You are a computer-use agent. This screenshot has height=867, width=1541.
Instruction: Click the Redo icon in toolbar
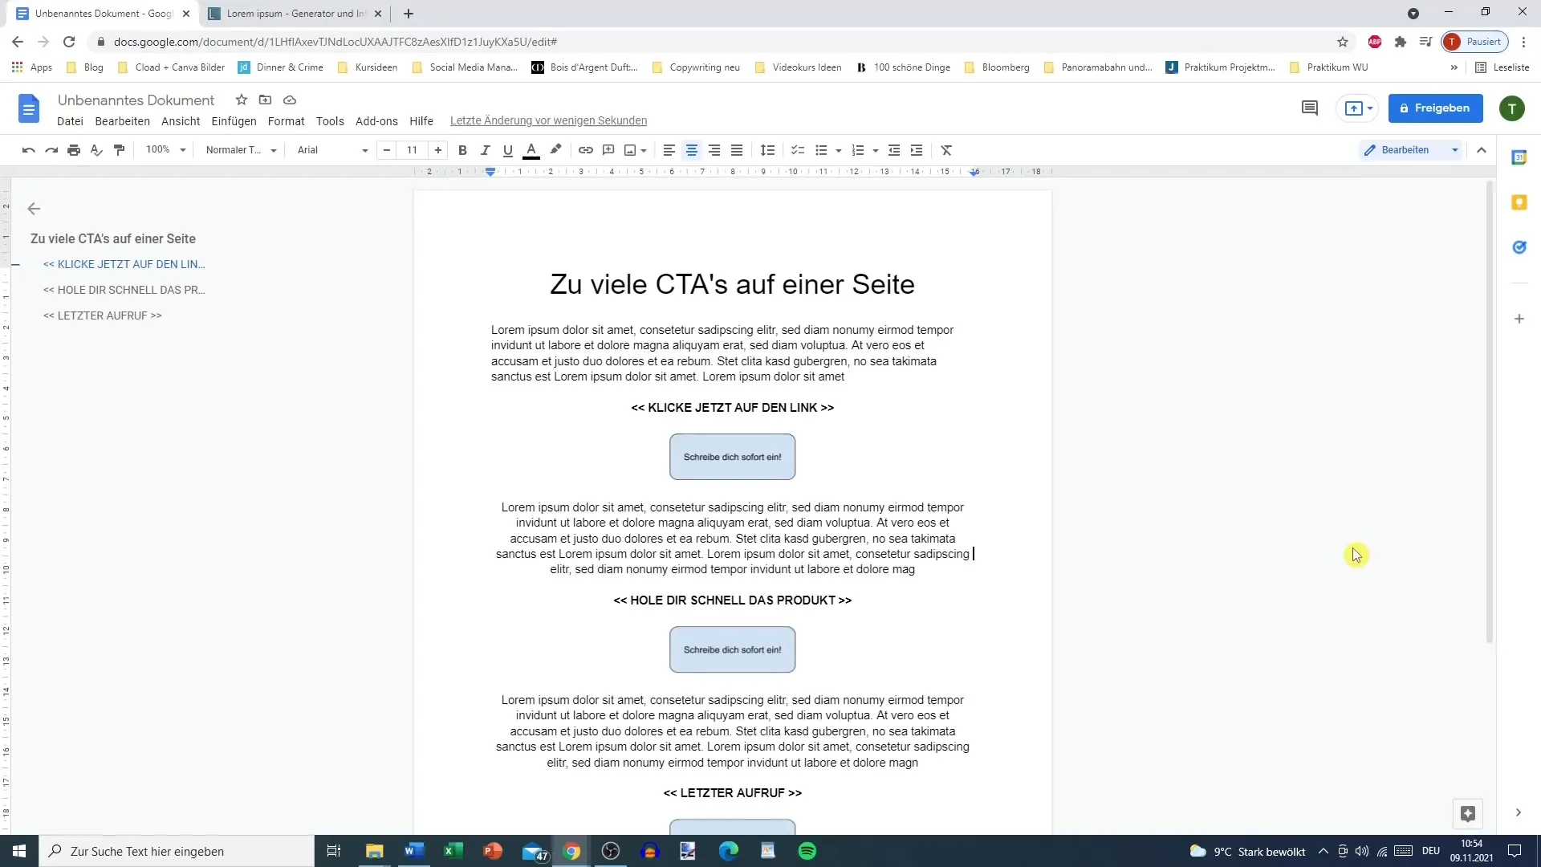coord(51,150)
